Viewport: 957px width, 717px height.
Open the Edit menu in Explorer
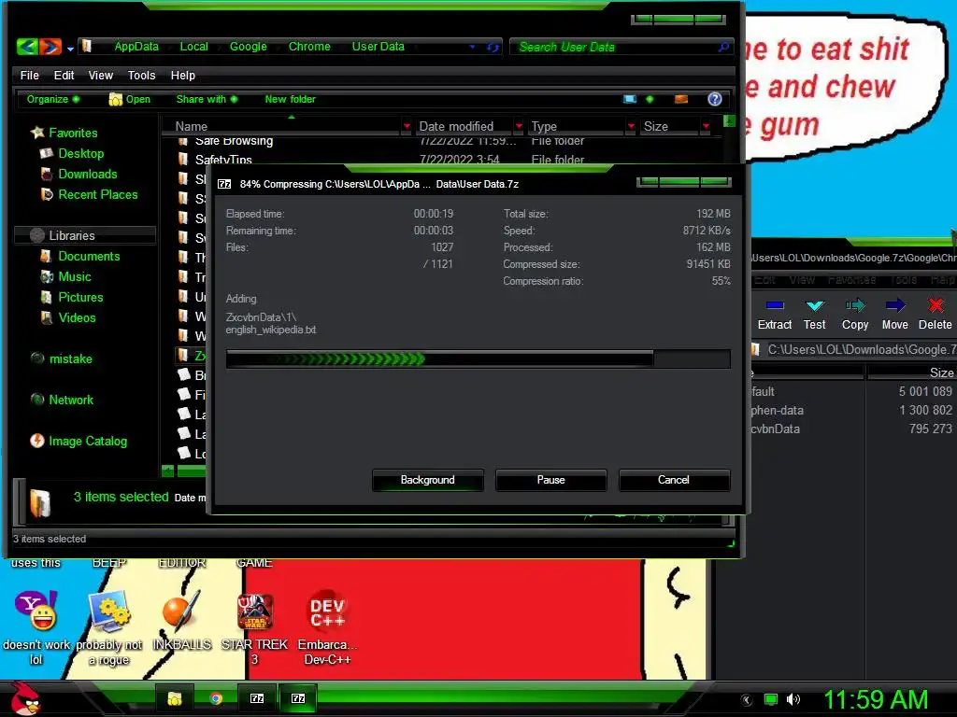[x=64, y=75]
